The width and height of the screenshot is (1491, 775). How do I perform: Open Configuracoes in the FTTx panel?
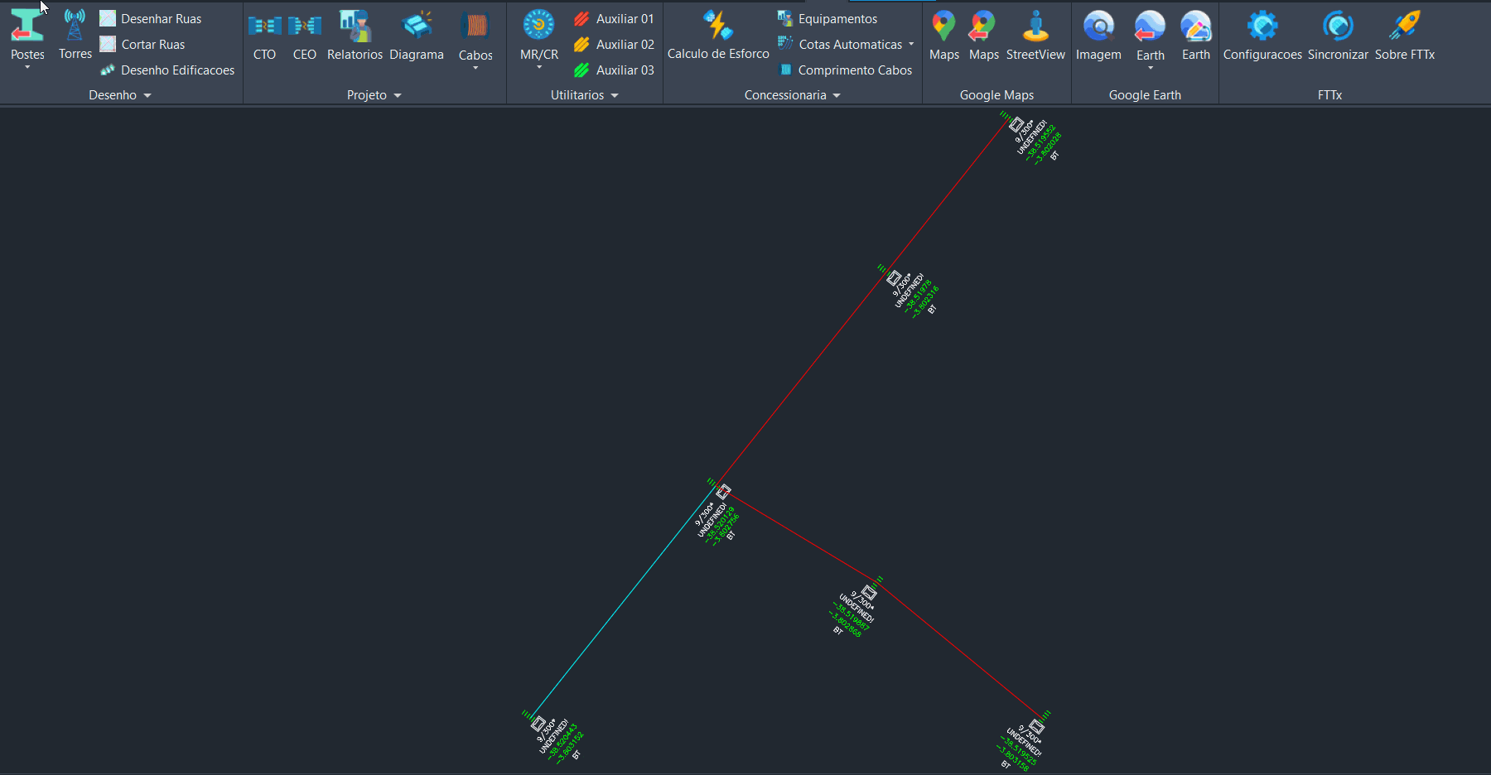[1261, 33]
